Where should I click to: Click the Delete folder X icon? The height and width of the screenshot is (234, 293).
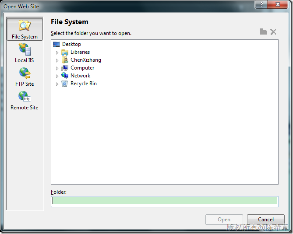click(273, 32)
